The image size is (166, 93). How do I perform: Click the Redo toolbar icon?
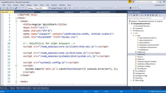[24, 8]
